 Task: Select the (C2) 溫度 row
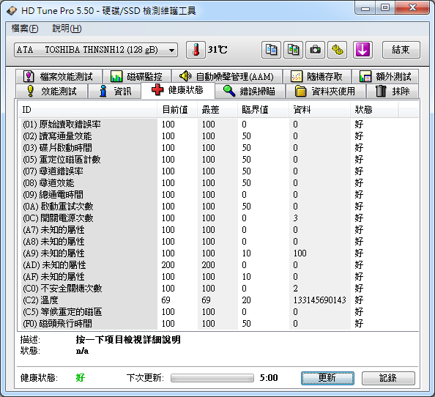click(x=218, y=300)
